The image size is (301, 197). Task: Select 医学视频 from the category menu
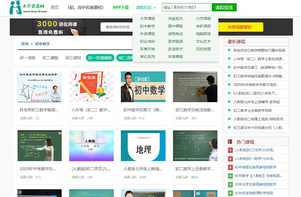click(x=175, y=41)
